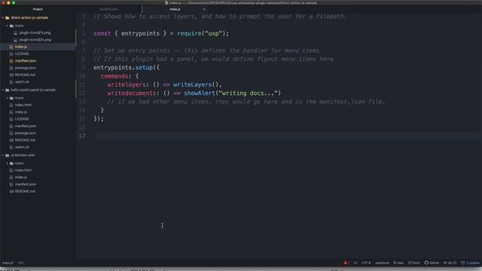Open manifest.json in ui-kitchen-sink
The image size is (482, 271).
point(26,184)
